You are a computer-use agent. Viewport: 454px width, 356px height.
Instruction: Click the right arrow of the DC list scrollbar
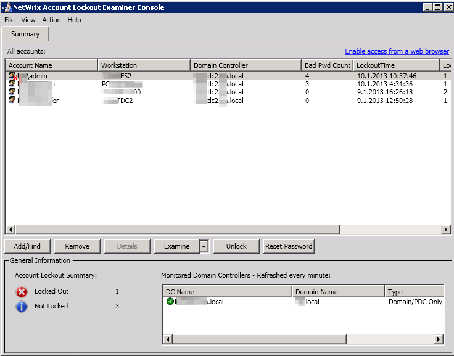pos(439,339)
